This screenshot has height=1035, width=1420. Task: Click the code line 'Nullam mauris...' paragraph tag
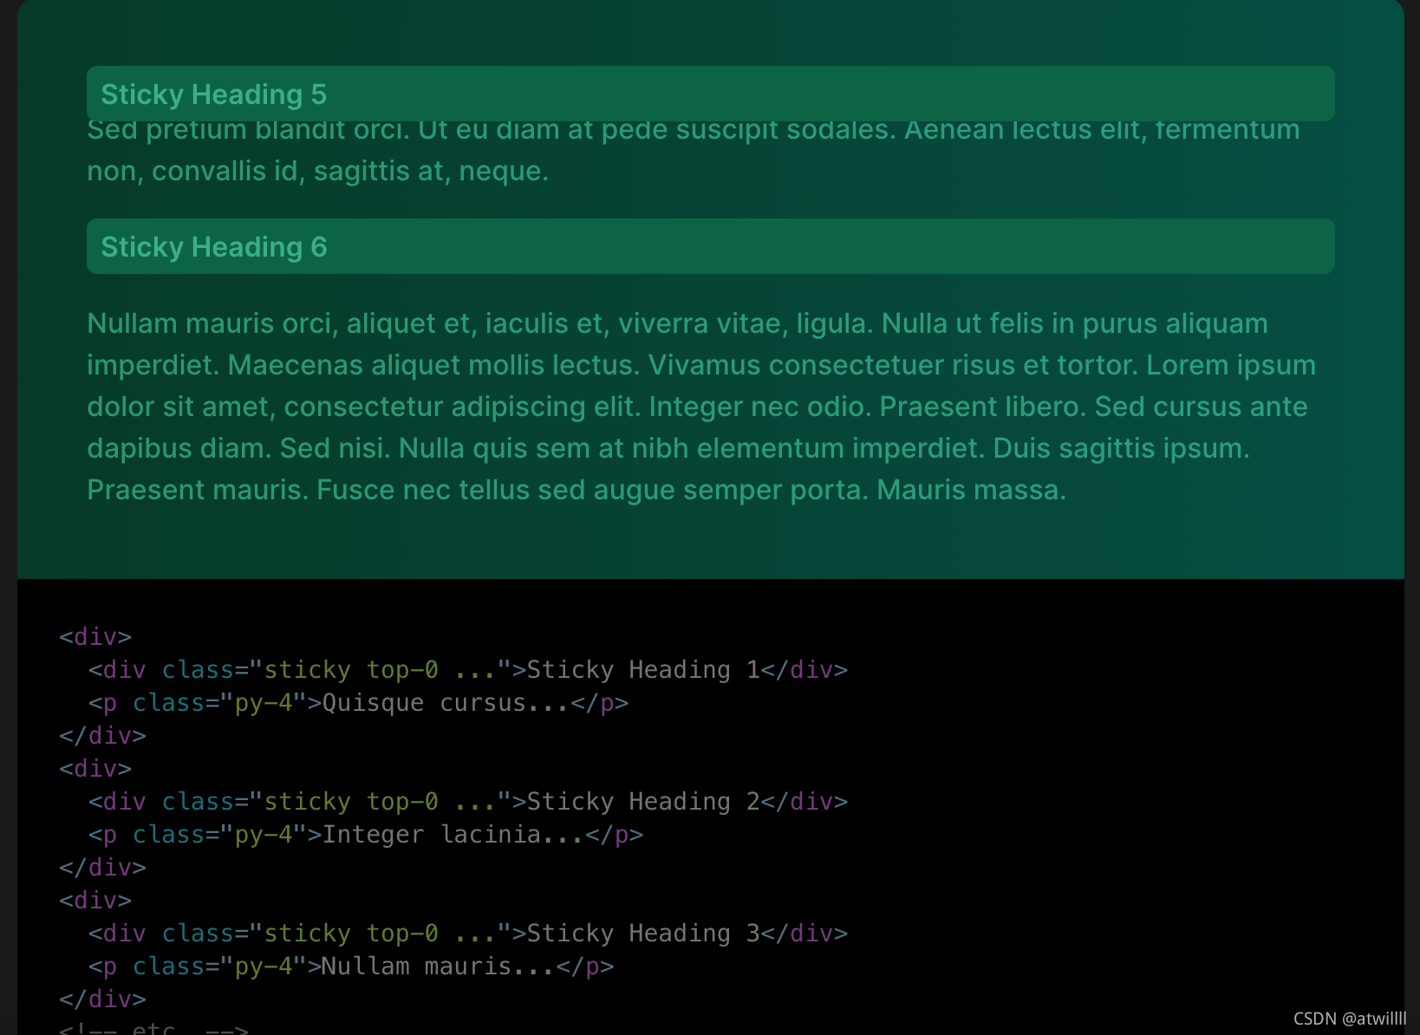pyautogui.click(x=351, y=967)
